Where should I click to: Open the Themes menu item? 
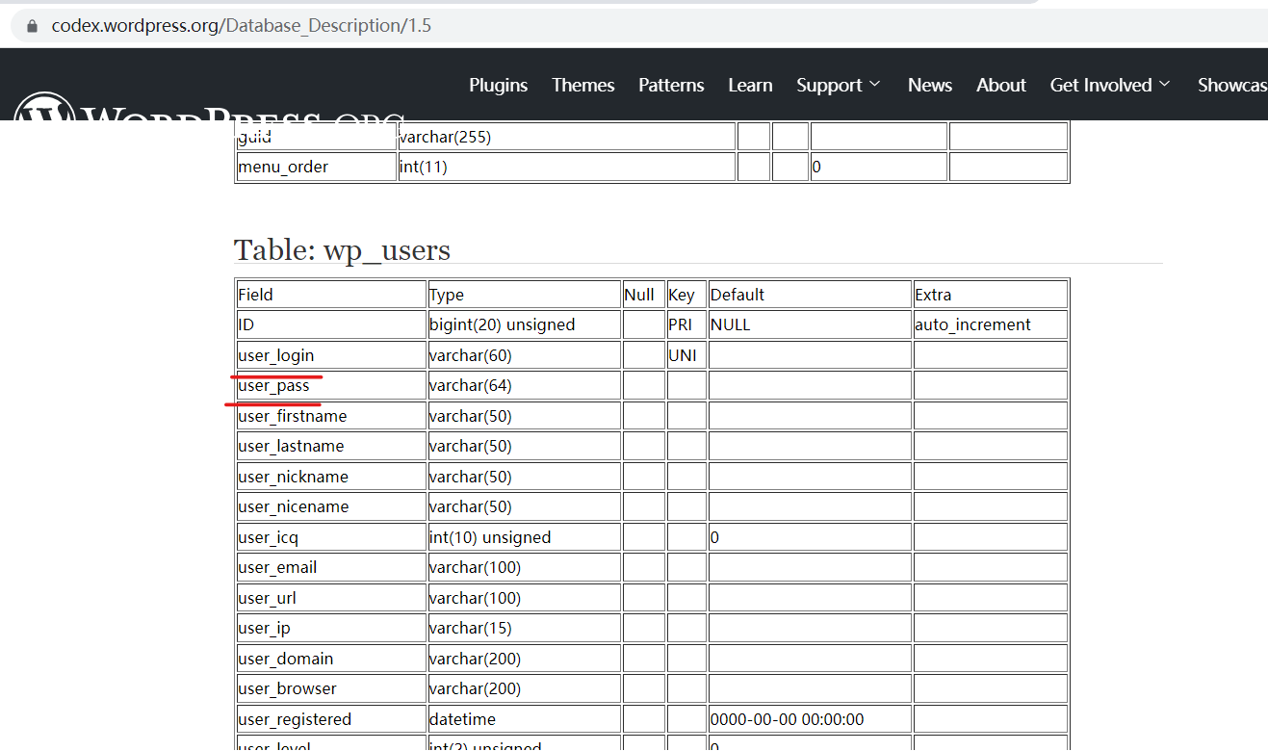click(583, 85)
